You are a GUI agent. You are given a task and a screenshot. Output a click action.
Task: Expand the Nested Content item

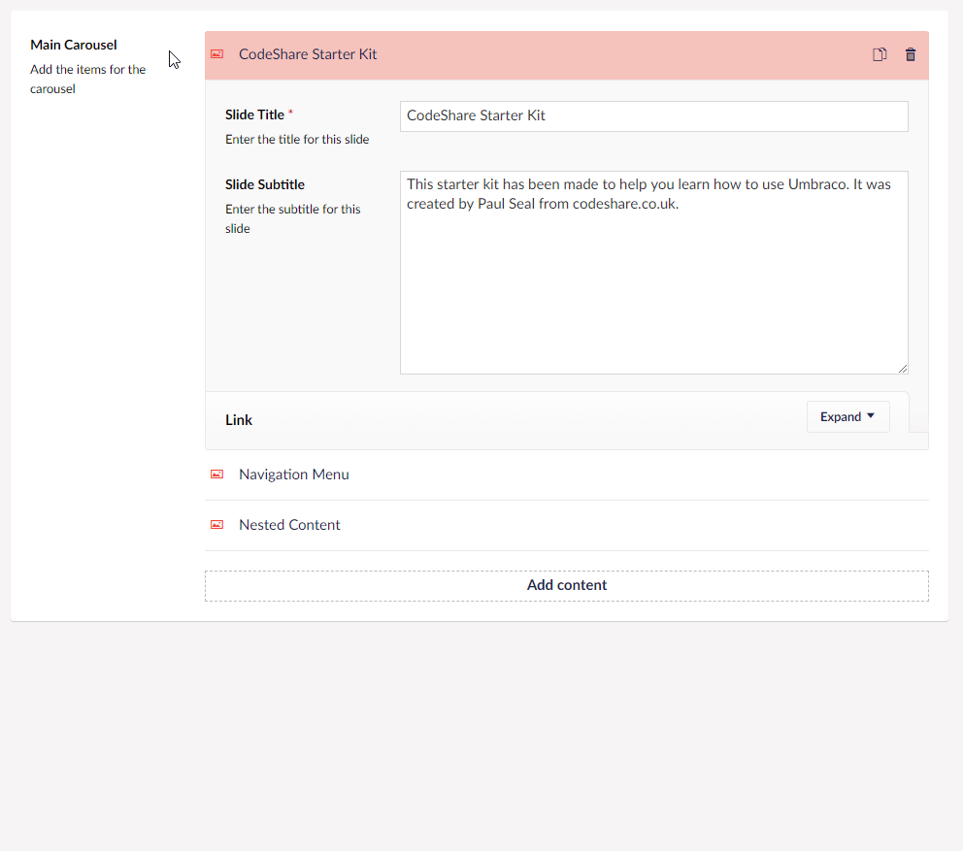point(566,525)
